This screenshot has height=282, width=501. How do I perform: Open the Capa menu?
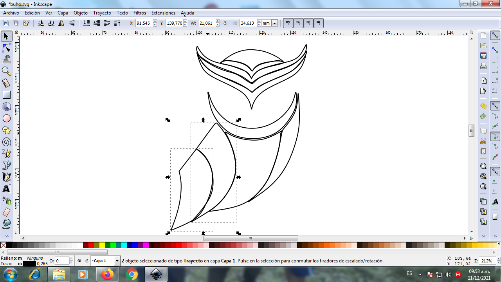63,13
